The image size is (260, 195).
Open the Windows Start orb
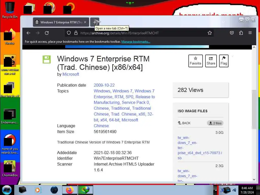[x=7, y=190]
